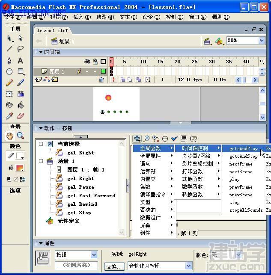Image resolution: width=271 pixels, height=275 pixels.
Task: Click the insert layer folder icon
Action: tap(55, 80)
